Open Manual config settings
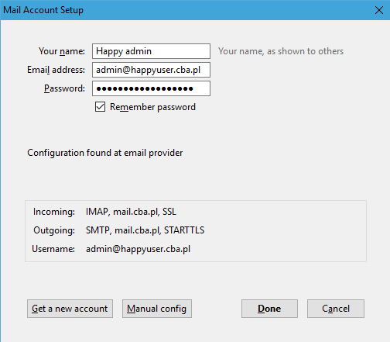390x342 pixels. [x=157, y=309]
